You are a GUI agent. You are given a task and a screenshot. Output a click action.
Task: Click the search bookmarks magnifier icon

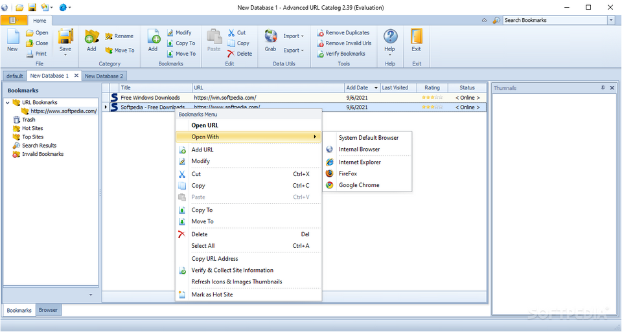tap(497, 20)
